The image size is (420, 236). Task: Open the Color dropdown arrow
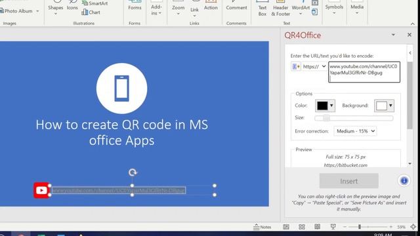click(331, 106)
